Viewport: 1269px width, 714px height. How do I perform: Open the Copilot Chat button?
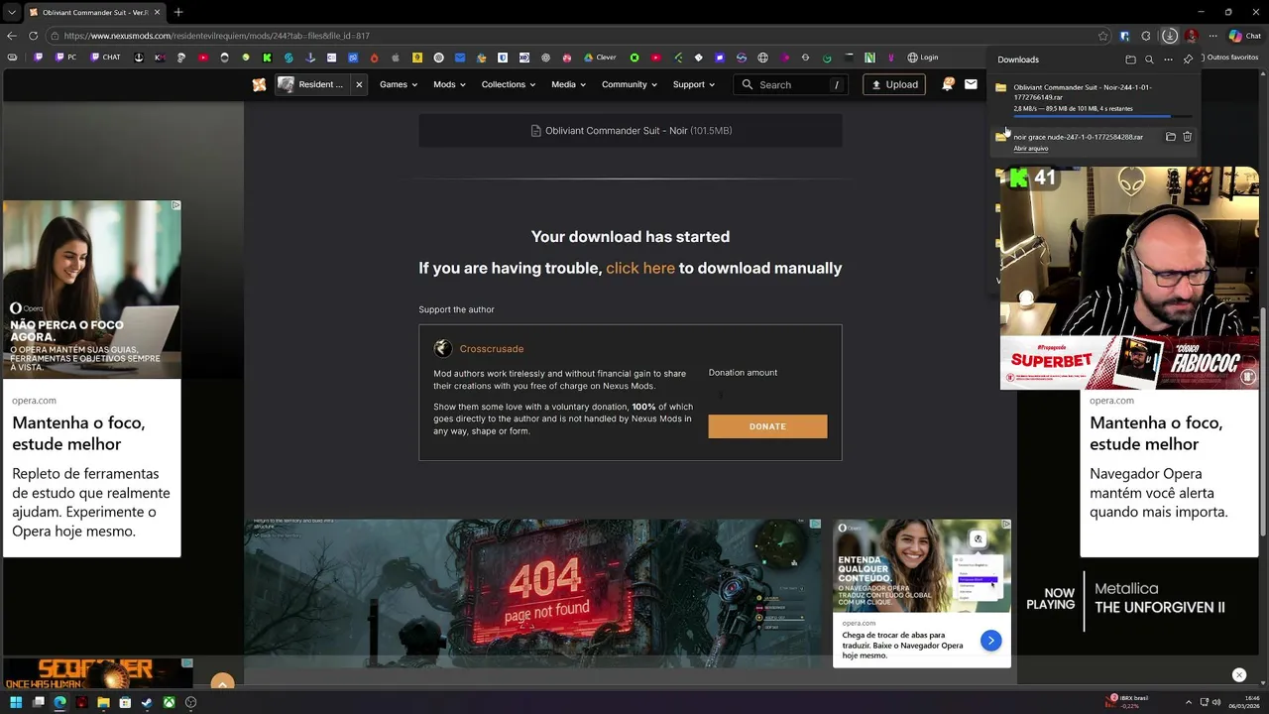click(x=1243, y=36)
